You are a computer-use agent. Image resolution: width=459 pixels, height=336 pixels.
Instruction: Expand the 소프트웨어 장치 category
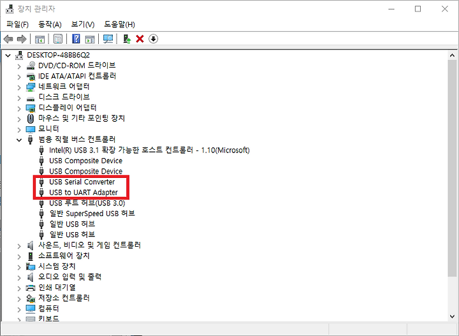point(19,256)
